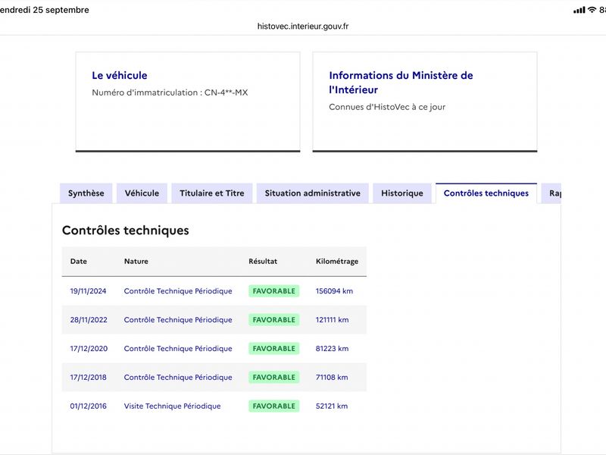Click the FAVORABLE badge for 28/11/2022
Image resolution: width=606 pixels, height=455 pixels.
pos(273,319)
